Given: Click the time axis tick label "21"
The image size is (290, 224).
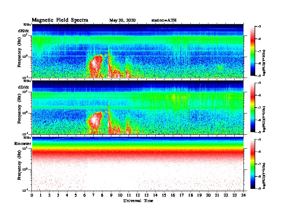Looking at the screenshot, I should 217,195.
